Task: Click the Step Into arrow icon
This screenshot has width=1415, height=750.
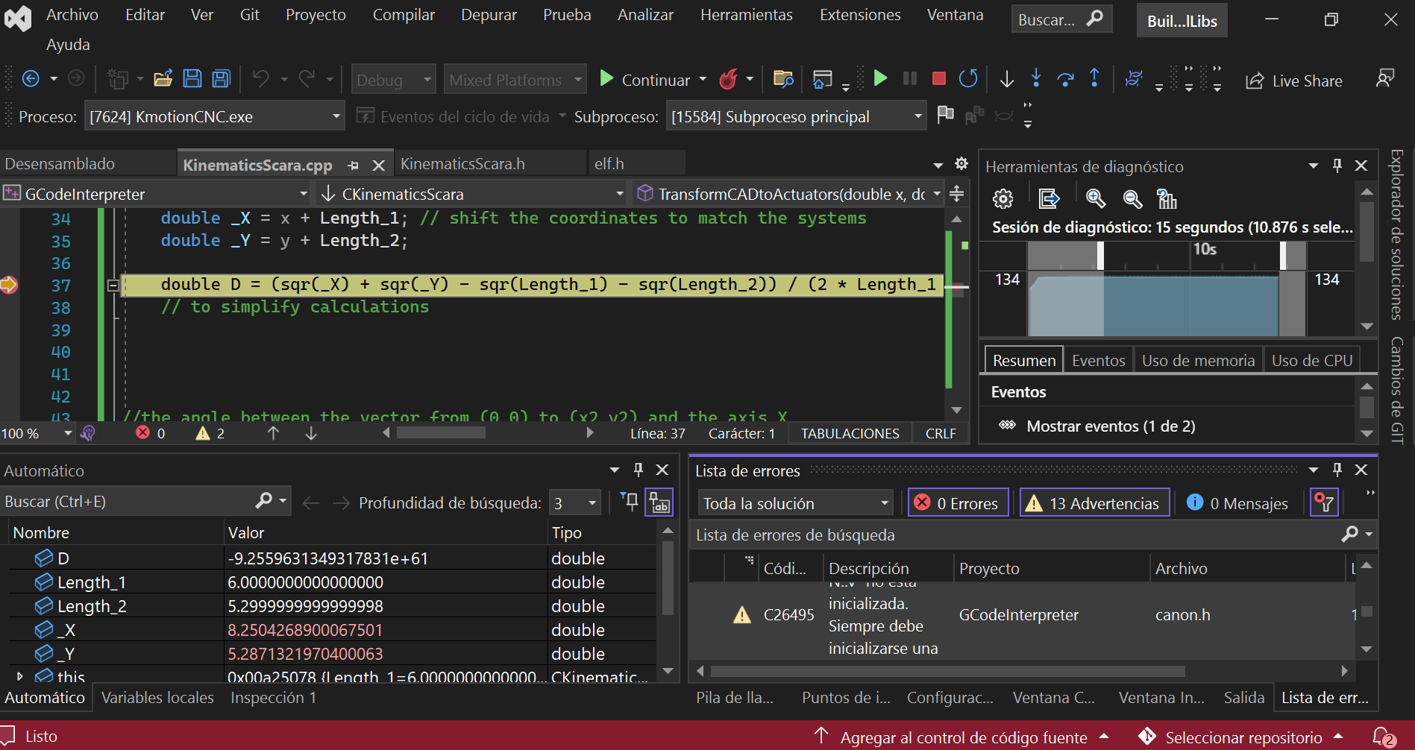Action: [1036, 79]
